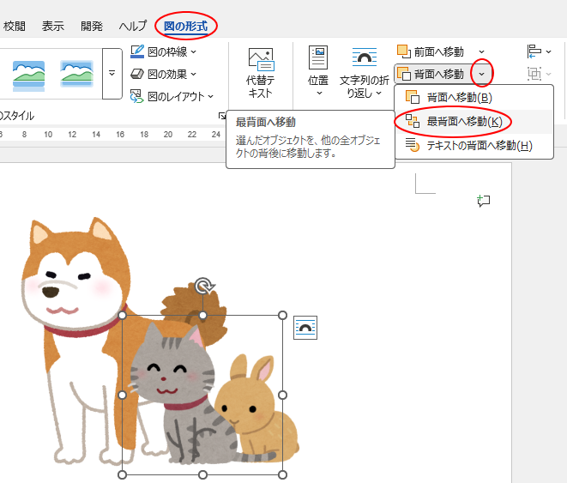This screenshot has width=567, height=483.
Task: Click the rotation handle of selected image
Action: coord(204,286)
